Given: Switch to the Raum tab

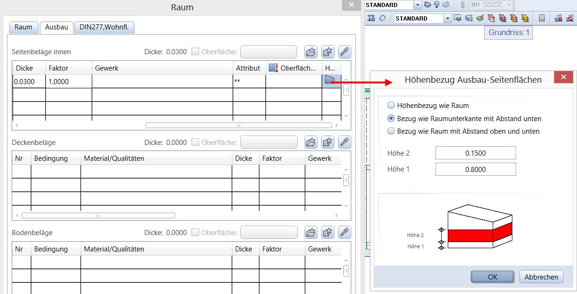Looking at the screenshot, I should (x=23, y=27).
